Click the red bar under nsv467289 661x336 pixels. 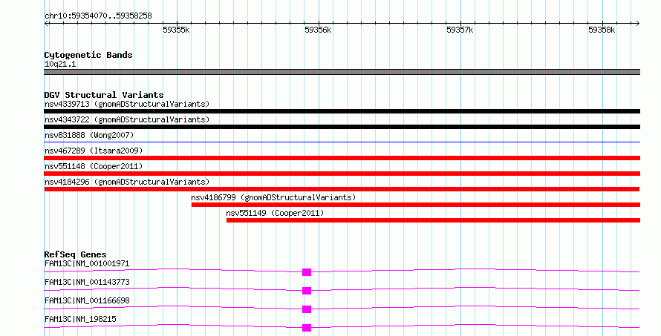[342, 158]
